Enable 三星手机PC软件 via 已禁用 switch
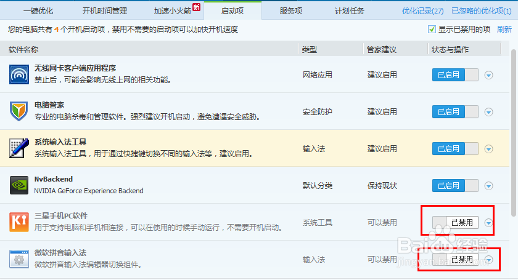Screen dimensions: 518x280 tap(455, 223)
